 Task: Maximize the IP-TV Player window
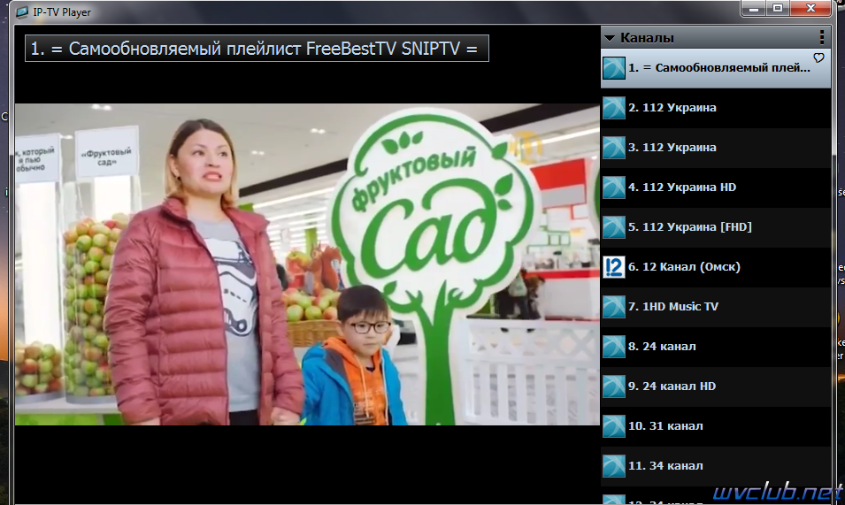click(x=778, y=9)
